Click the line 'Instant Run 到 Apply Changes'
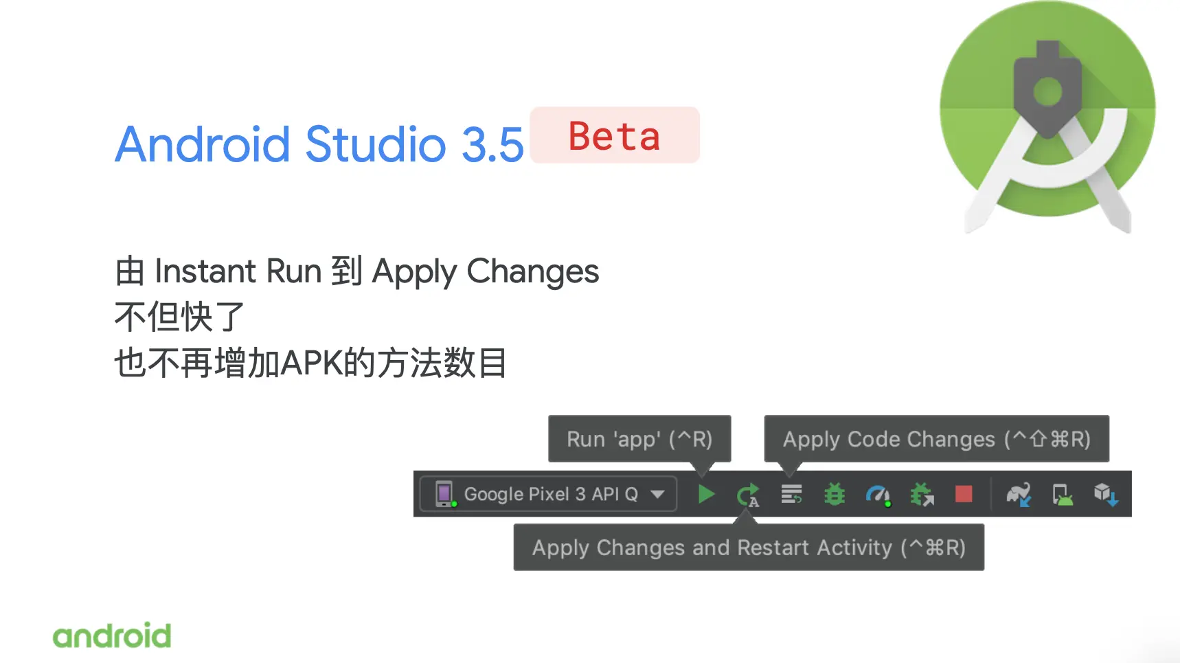The height and width of the screenshot is (663, 1180). click(357, 271)
